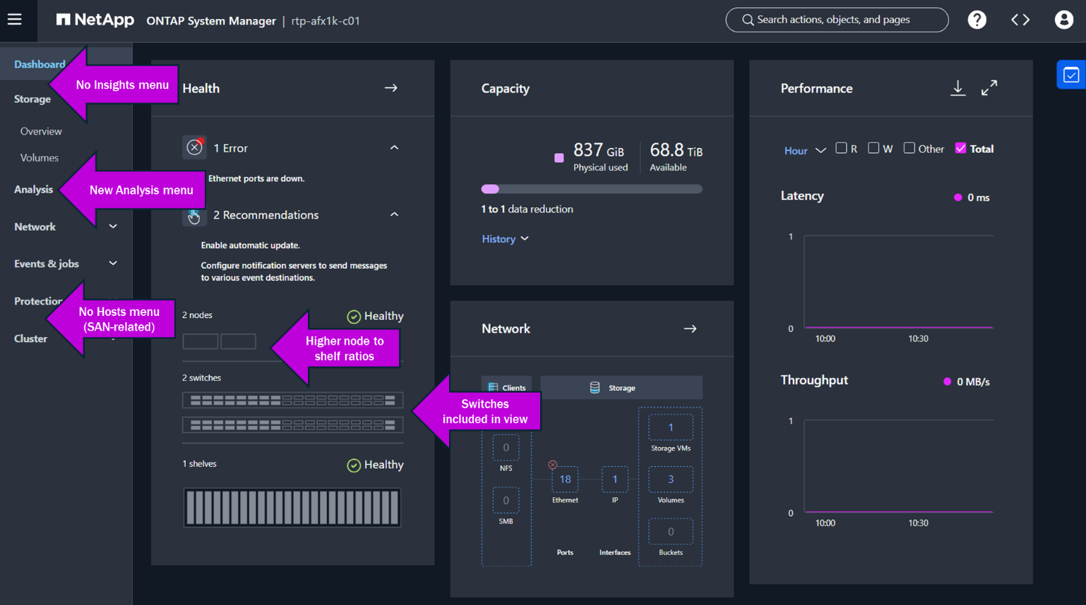The image size is (1086, 605).
Task: Click 'Enable automatic update' recommendation
Action: 251,245
